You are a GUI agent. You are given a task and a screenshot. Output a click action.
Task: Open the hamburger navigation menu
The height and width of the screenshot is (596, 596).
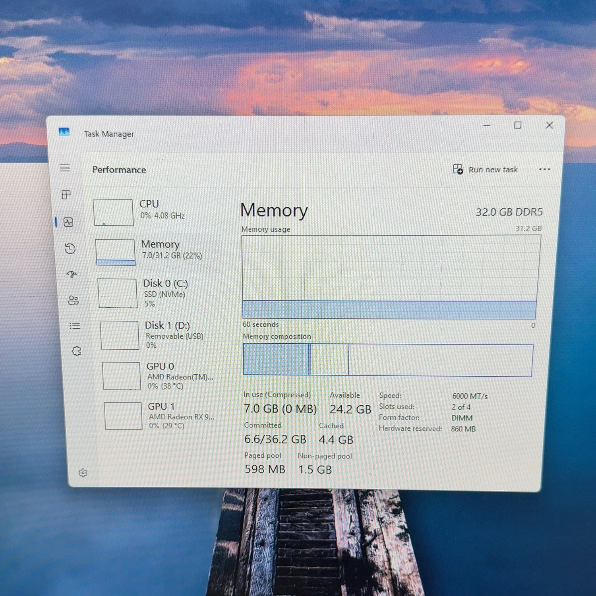tap(65, 168)
